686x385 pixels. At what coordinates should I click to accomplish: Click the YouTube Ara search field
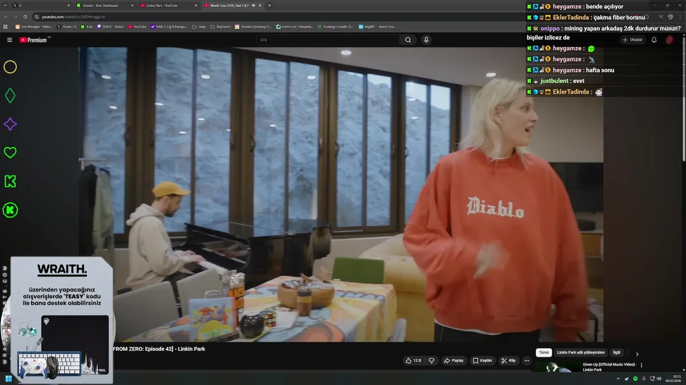pos(327,40)
